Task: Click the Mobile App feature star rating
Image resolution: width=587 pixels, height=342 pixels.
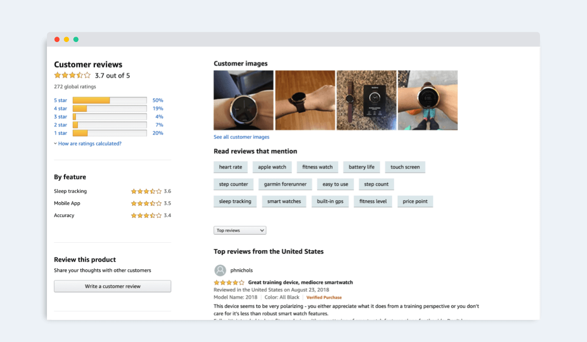Action: [147, 203]
